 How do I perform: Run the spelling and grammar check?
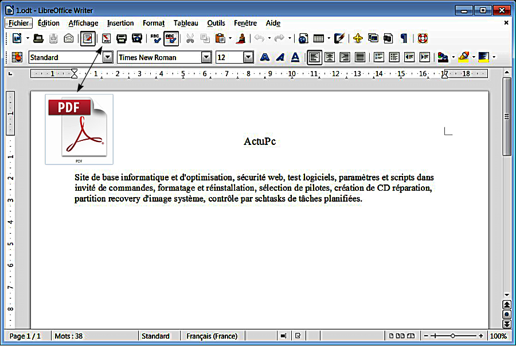point(155,38)
